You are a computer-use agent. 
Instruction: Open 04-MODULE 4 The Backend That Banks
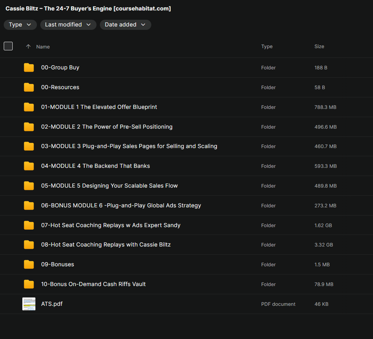(95, 166)
